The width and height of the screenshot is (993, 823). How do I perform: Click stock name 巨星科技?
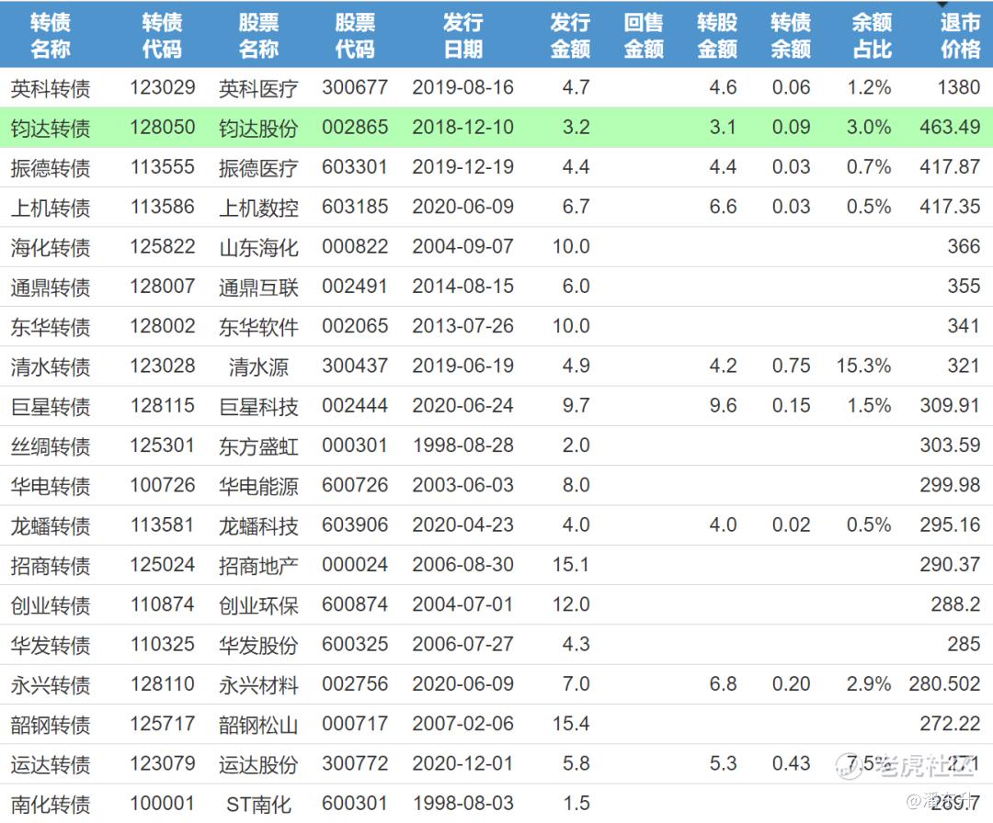tap(258, 407)
